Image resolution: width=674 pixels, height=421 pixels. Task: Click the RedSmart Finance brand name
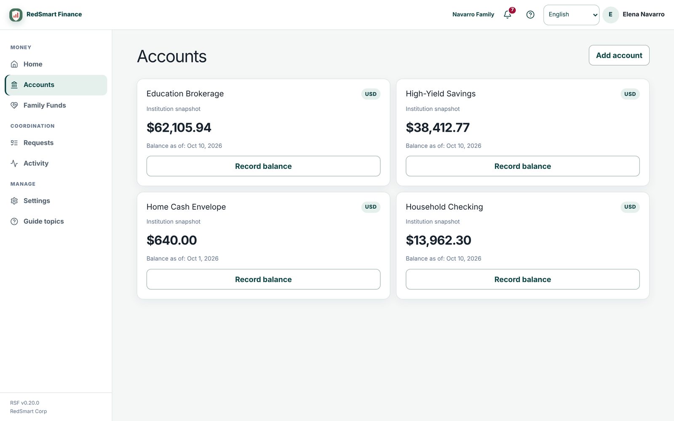point(54,14)
